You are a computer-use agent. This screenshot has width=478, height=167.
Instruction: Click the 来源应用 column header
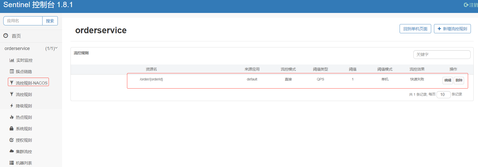click(252, 69)
